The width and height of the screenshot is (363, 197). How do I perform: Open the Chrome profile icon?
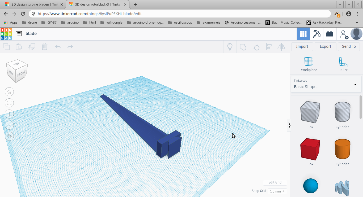click(x=349, y=14)
